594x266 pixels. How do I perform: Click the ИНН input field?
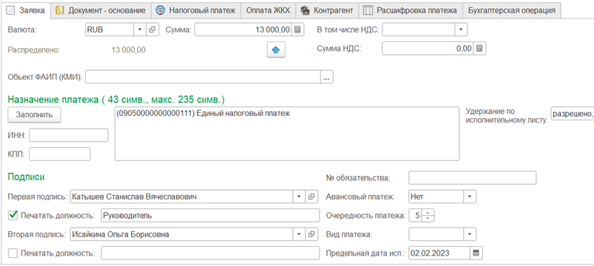point(69,135)
